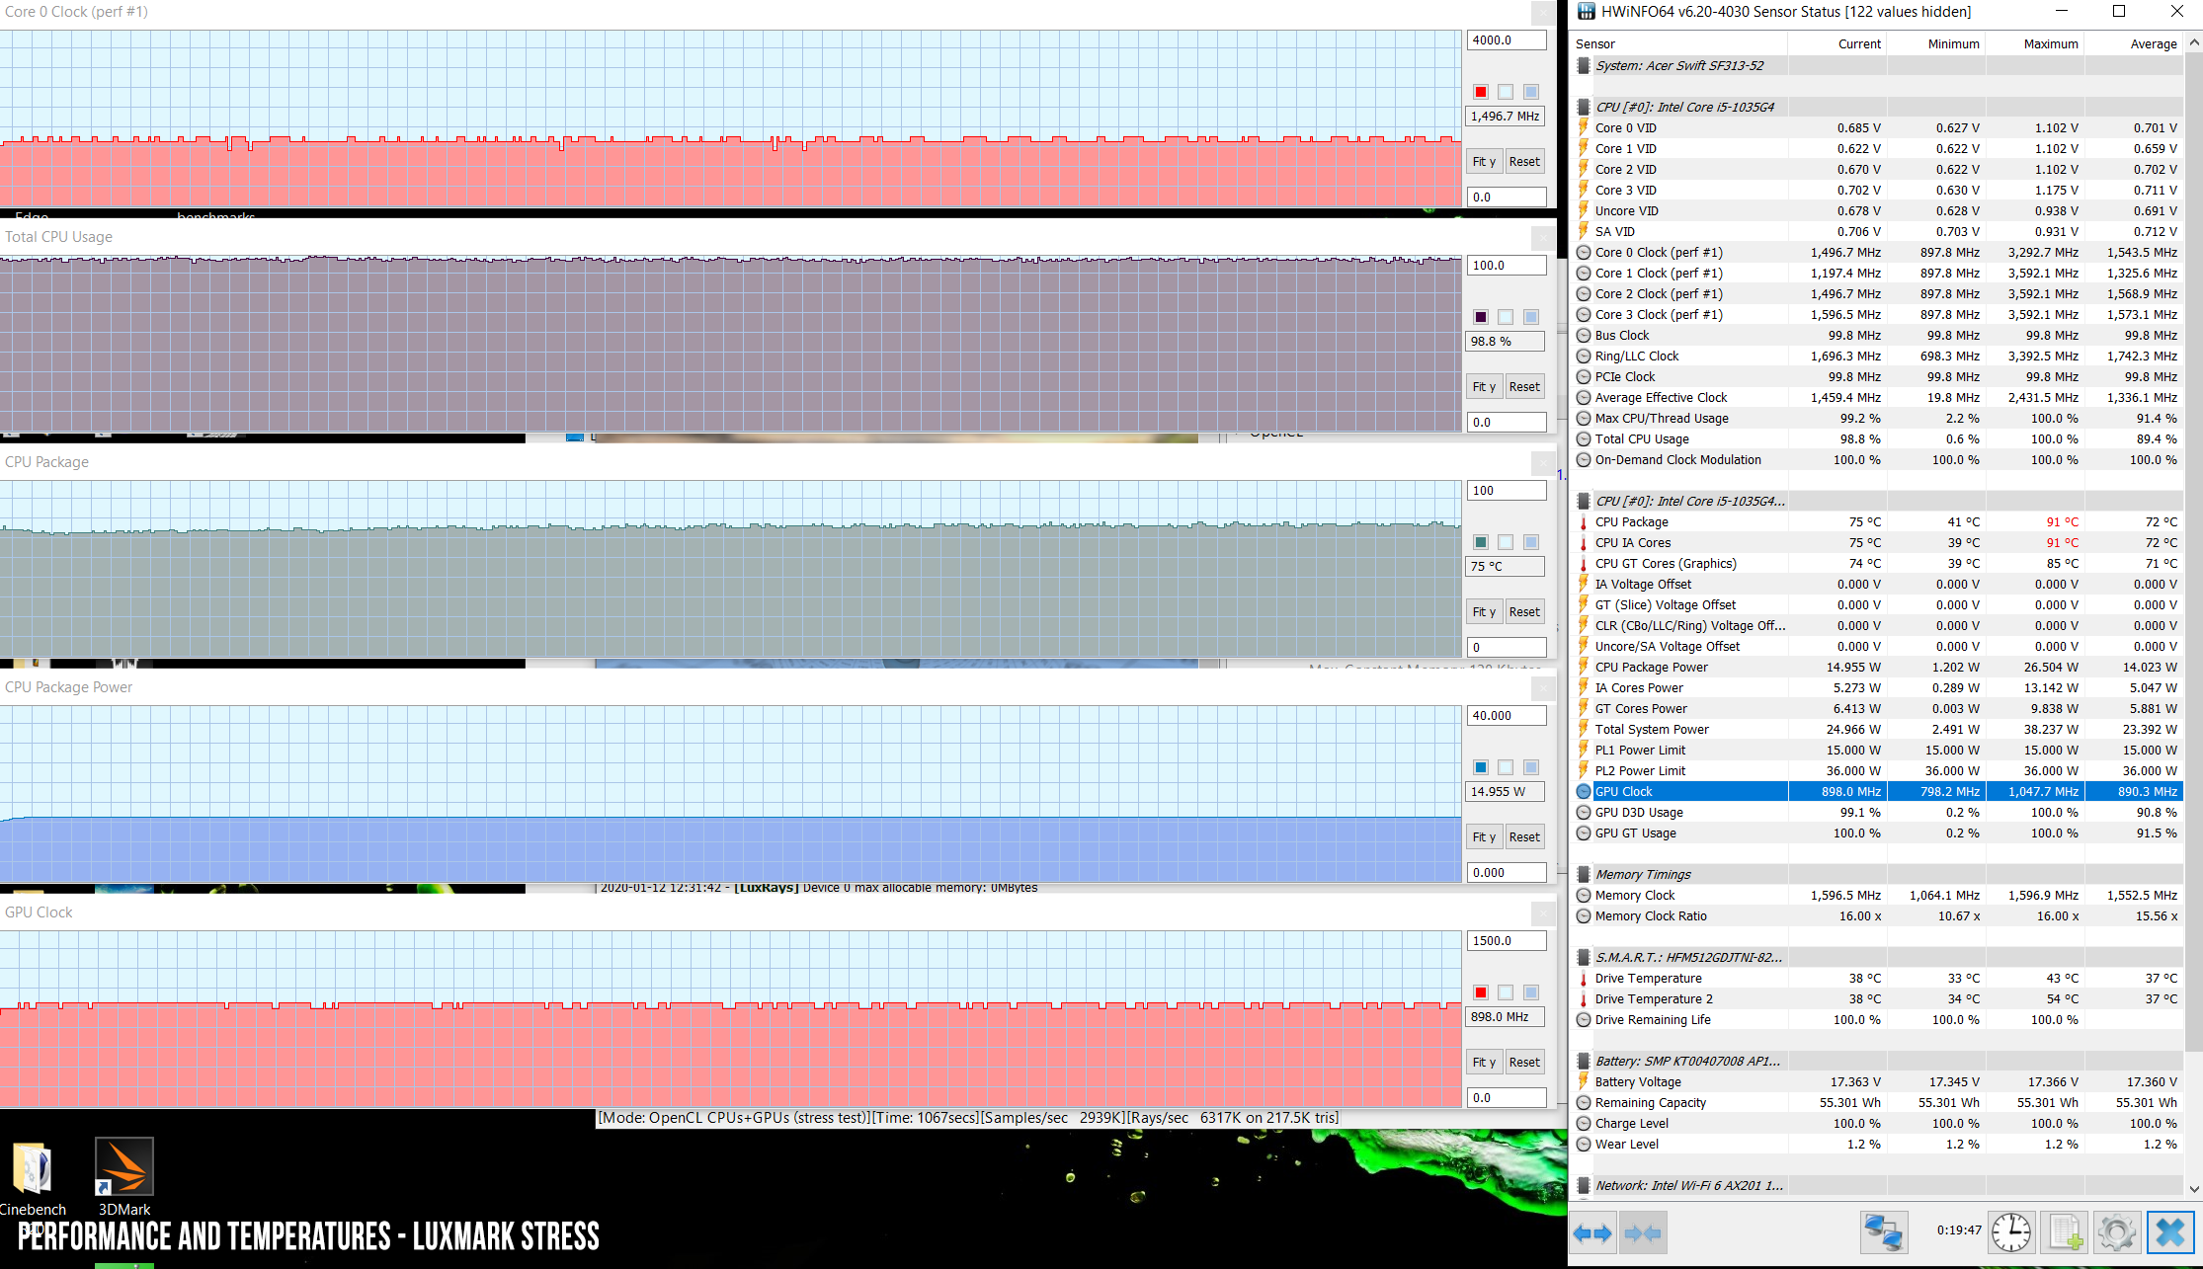Edit the 4000.0 max field of Core 0 Clock graph

pyautogui.click(x=1506, y=40)
